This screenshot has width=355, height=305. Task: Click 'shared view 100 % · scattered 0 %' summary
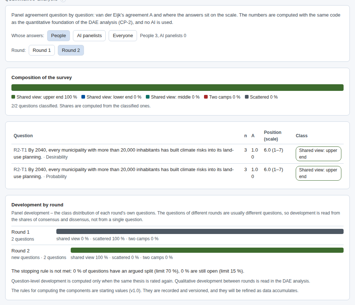[x=122, y=258]
